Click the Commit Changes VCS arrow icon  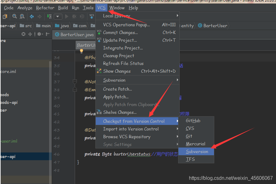[99, 32]
